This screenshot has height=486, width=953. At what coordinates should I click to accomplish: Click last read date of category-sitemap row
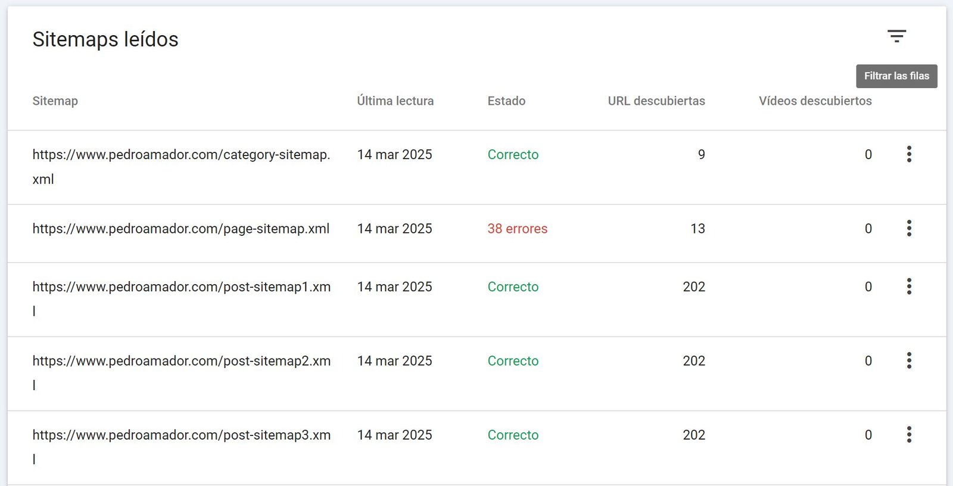click(x=394, y=155)
